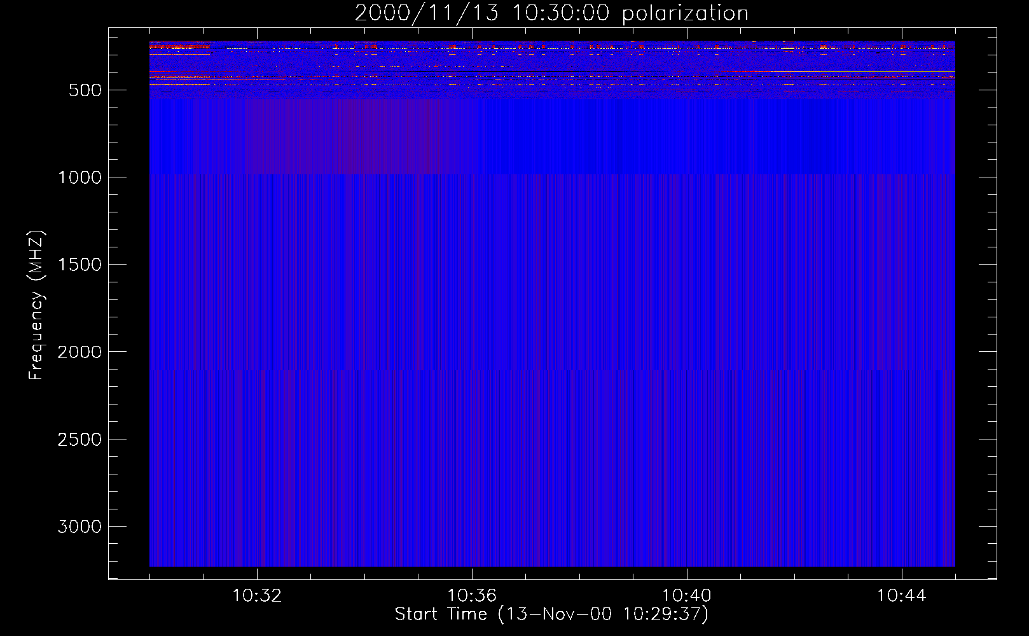The width and height of the screenshot is (1029, 636).
Task: Click the "Start Time (13-Nov-00 10:29:37)" label
Action: click(x=551, y=614)
